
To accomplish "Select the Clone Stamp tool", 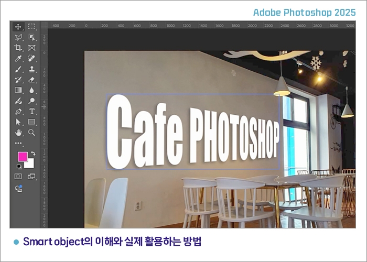I will (x=31, y=69).
